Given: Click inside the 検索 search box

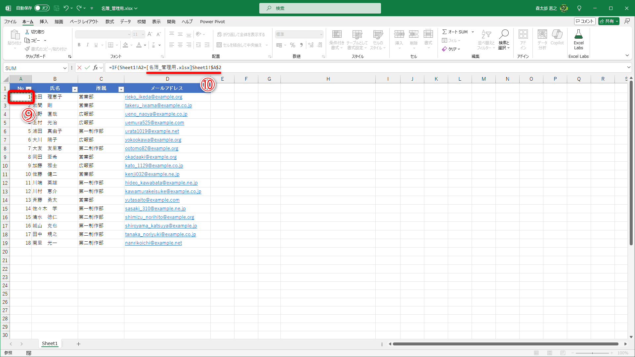Looking at the screenshot, I should pos(320,8).
